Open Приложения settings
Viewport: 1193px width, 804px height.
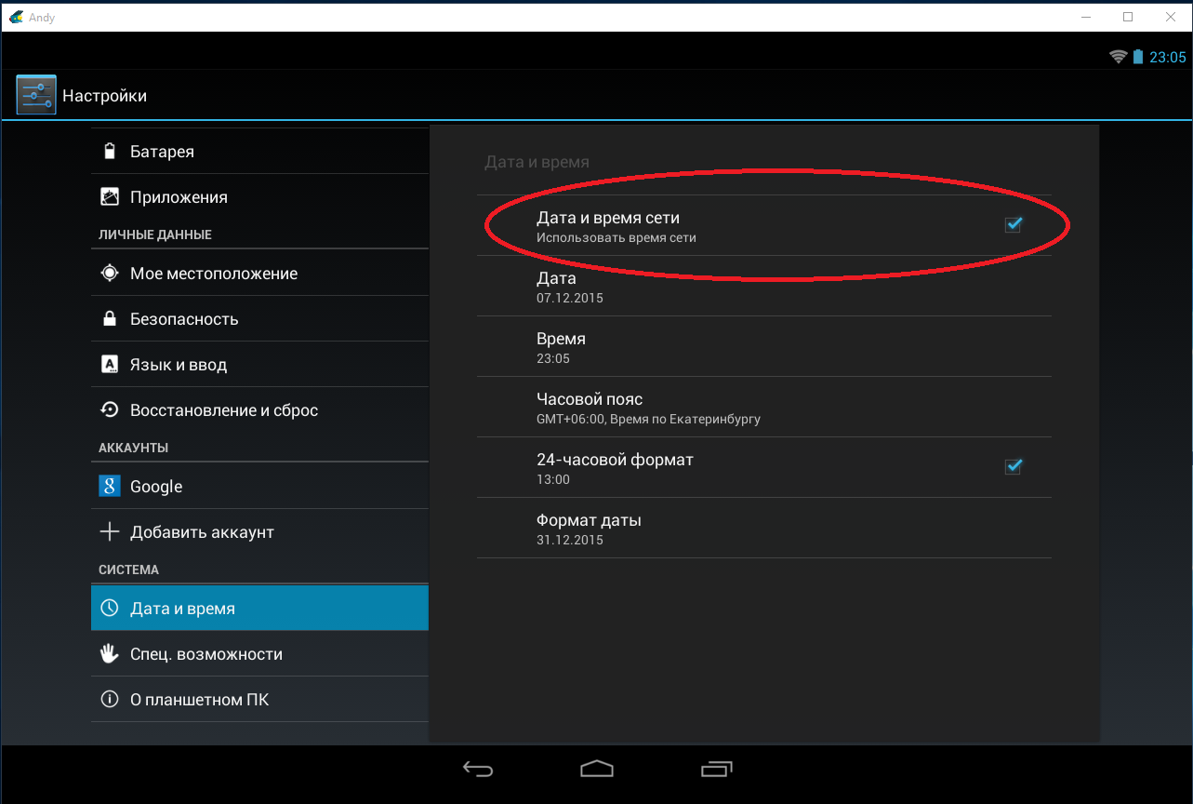pyautogui.click(x=260, y=196)
